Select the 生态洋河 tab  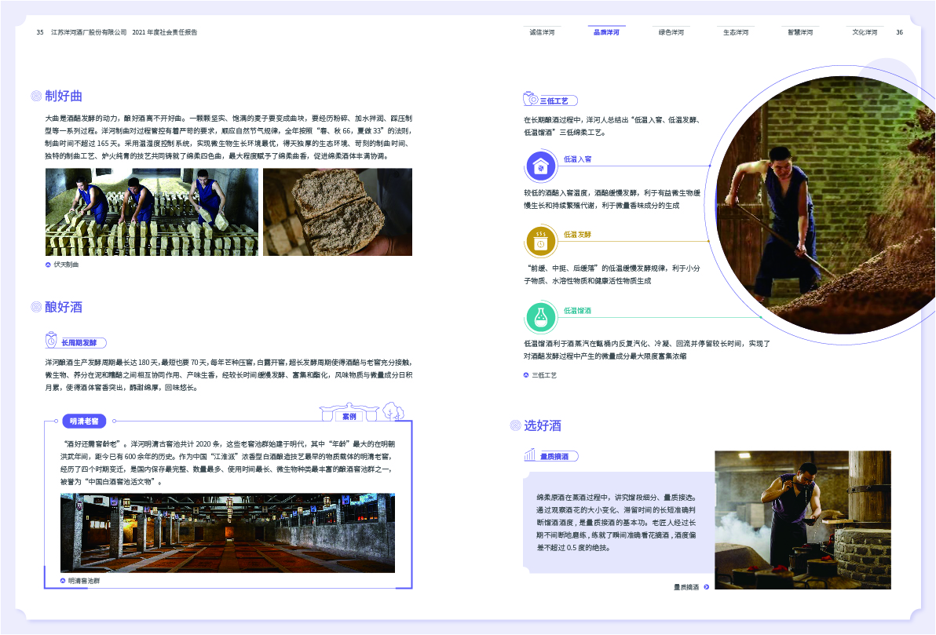pyautogui.click(x=735, y=32)
